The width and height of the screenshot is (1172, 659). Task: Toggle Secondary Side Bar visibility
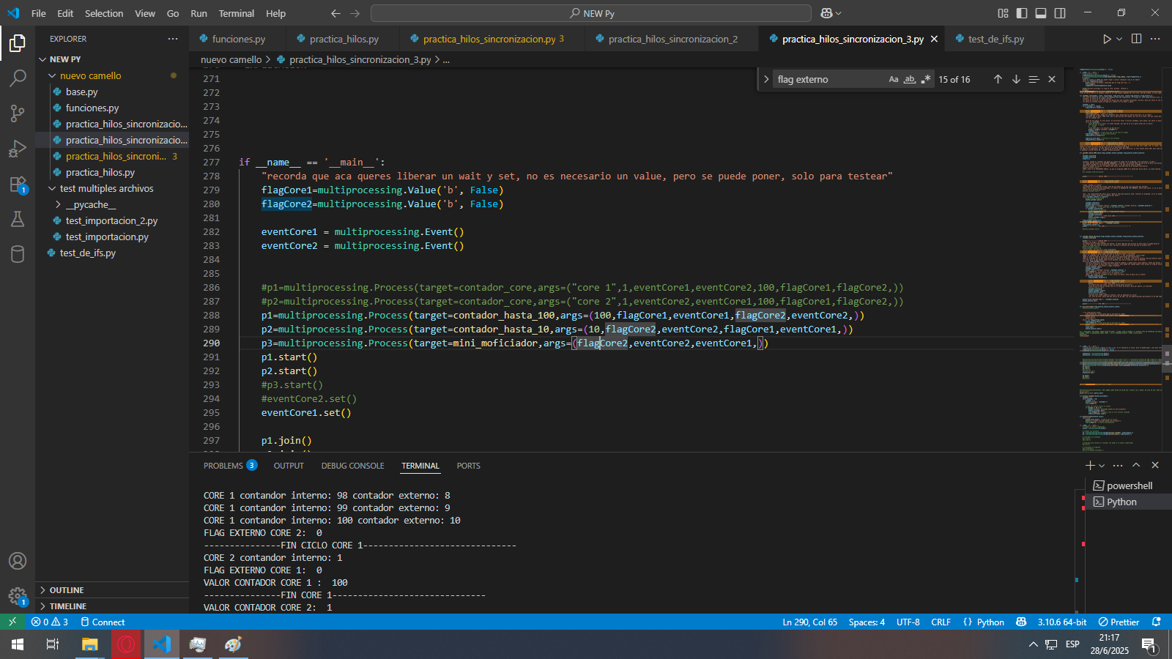pyautogui.click(x=1060, y=13)
